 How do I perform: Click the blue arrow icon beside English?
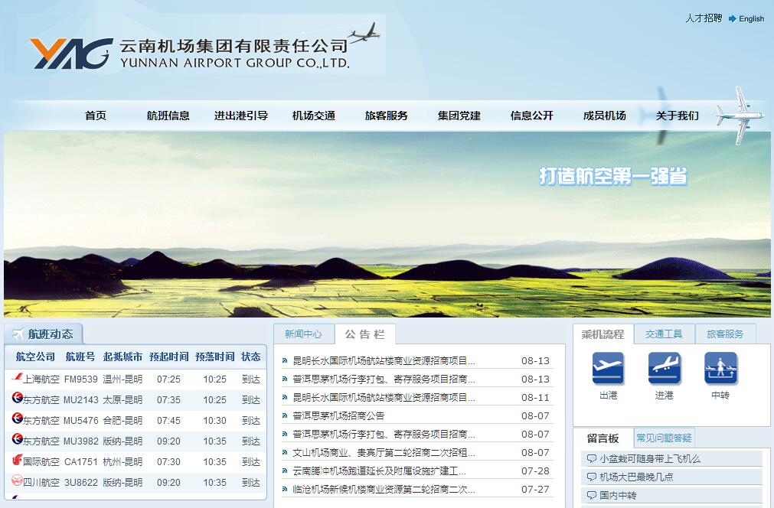tap(732, 19)
